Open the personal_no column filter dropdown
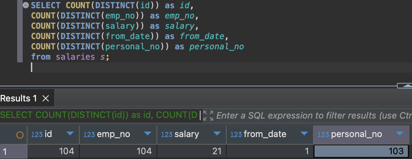Image resolution: width=412 pixels, height=159 pixels. 399,134
